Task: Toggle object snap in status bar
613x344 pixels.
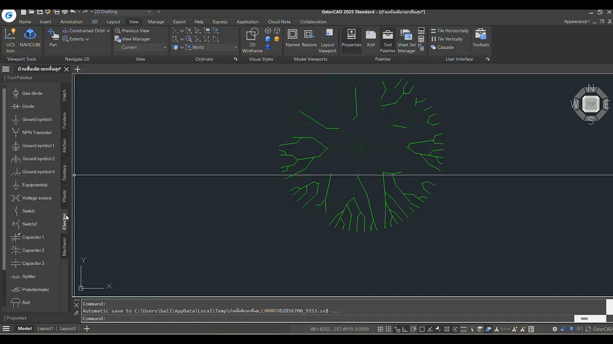Action: coord(422,329)
